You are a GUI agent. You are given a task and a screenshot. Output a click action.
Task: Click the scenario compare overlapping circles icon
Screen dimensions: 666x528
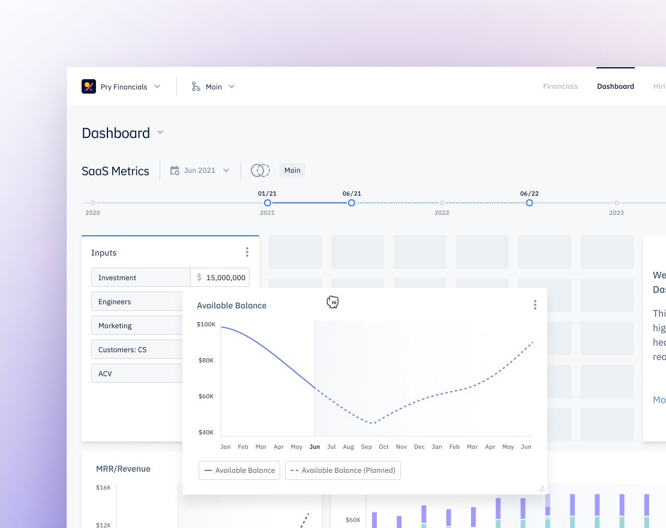click(x=260, y=170)
